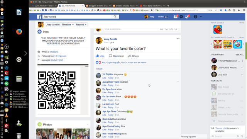Viewport: 247px width, 139px height.
Task: Click the Facebook logo icon
Action: point(39,17)
